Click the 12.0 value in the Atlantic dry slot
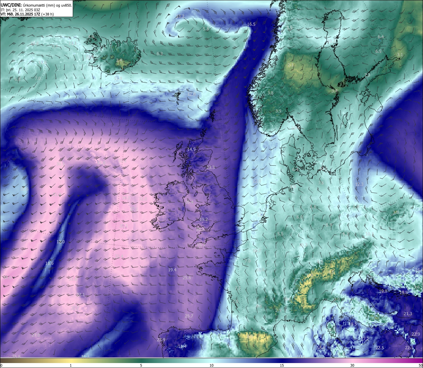 click(x=60, y=242)
